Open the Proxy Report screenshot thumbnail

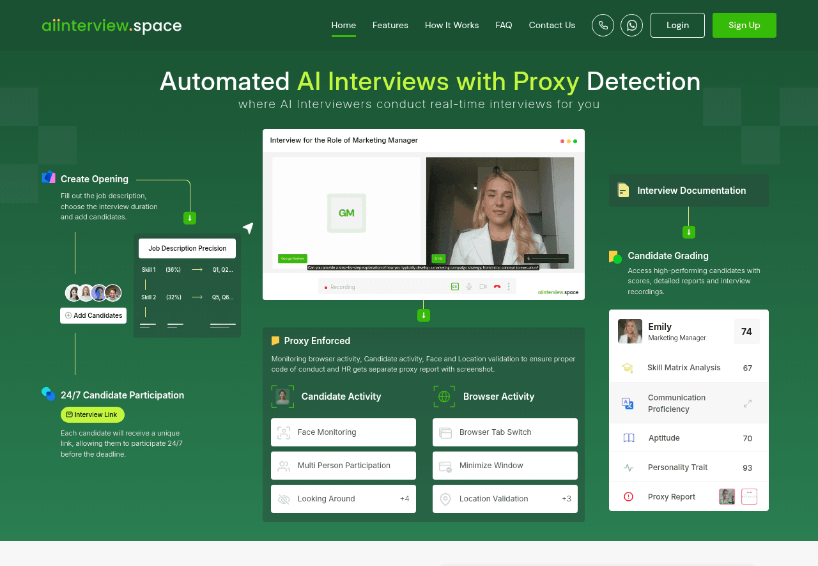click(x=727, y=497)
